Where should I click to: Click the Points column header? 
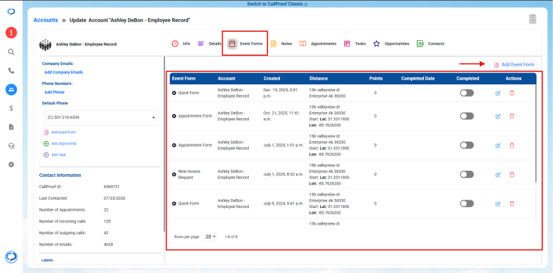click(x=375, y=78)
